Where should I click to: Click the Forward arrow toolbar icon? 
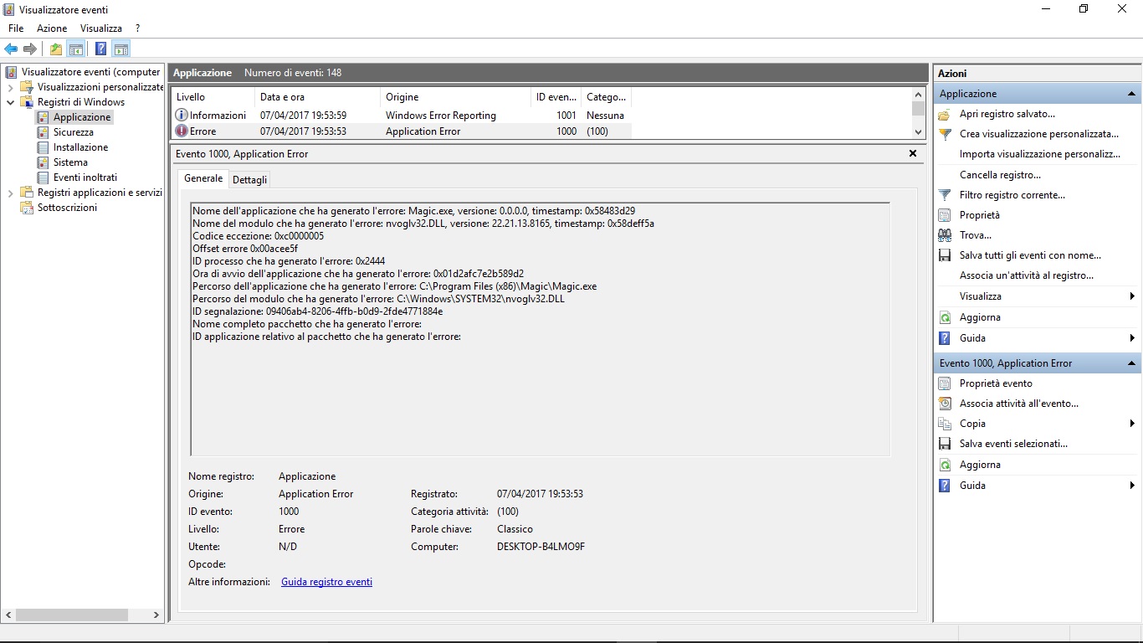point(30,49)
